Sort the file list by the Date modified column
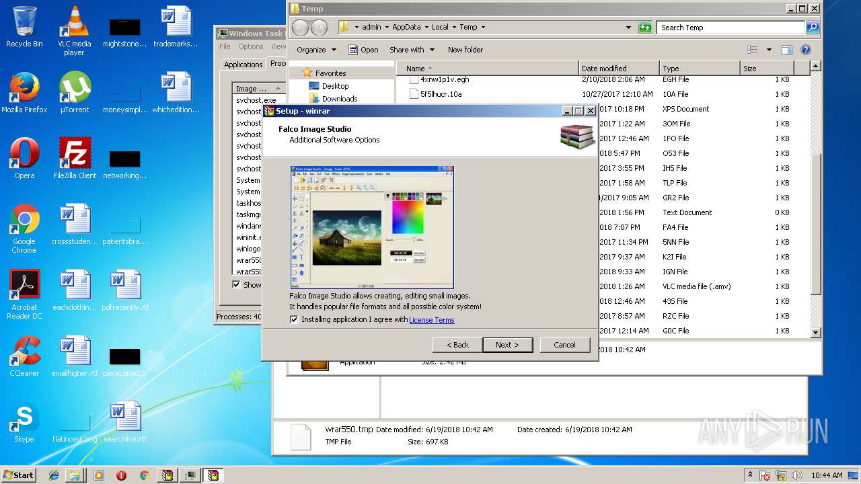This screenshot has width=861, height=484. pyautogui.click(x=619, y=69)
